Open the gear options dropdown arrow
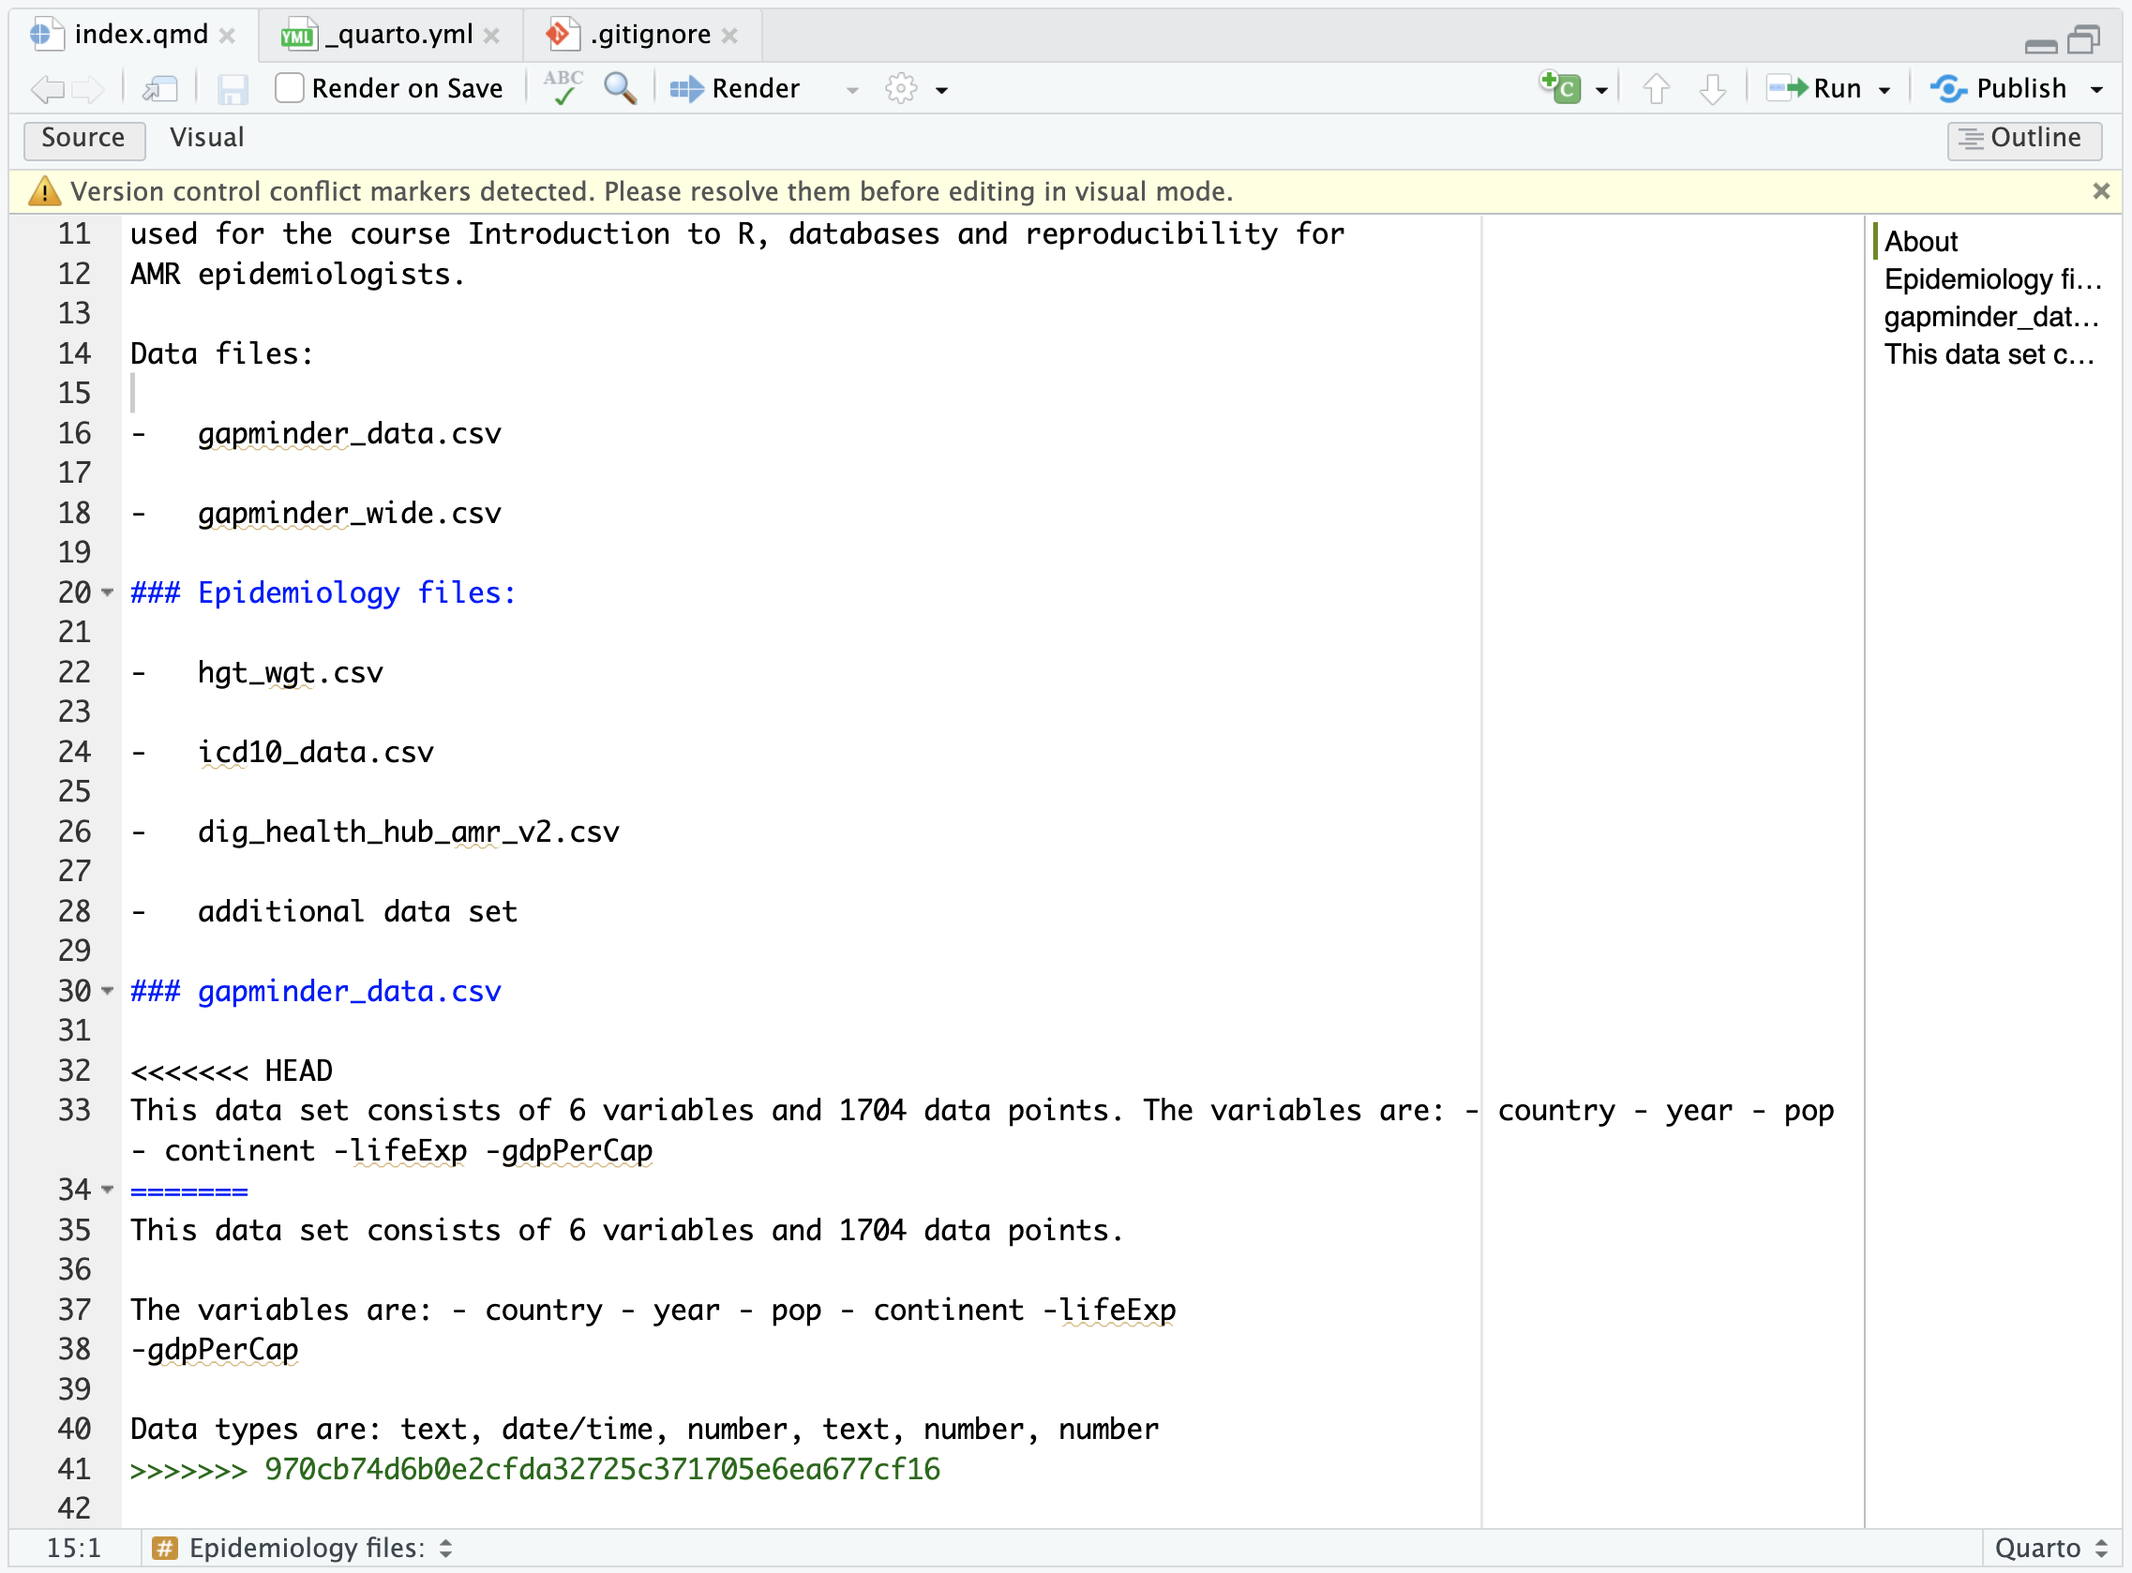2132x1573 pixels. [x=941, y=90]
